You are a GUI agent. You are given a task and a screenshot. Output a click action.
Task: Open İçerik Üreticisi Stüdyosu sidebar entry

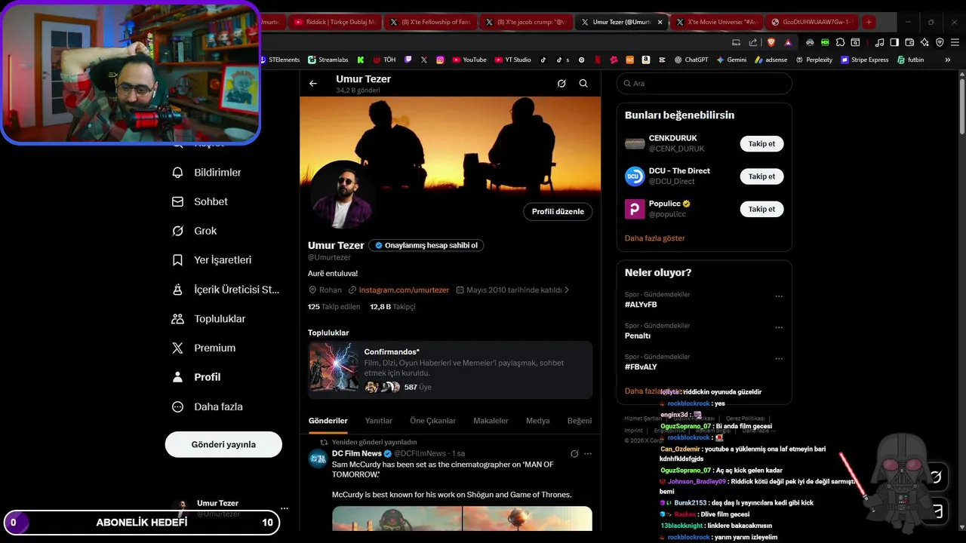pos(226,290)
